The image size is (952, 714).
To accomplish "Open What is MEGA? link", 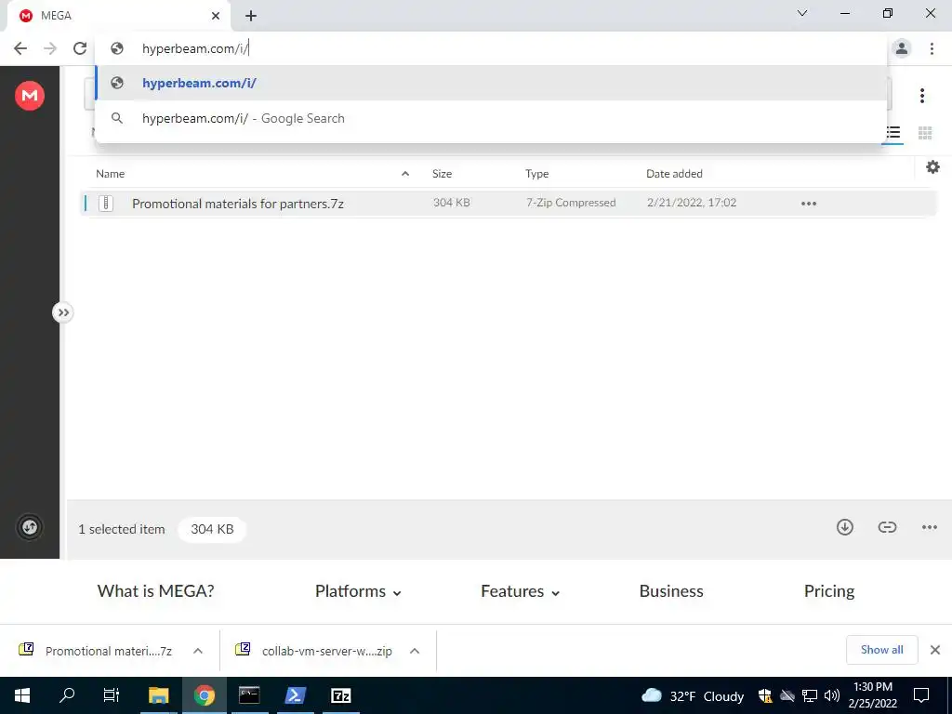I will click(x=155, y=590).
